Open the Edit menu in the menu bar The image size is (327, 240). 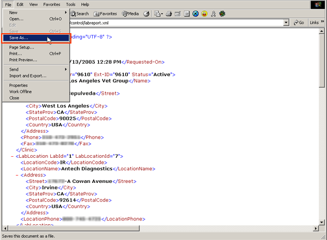[20, 4]
